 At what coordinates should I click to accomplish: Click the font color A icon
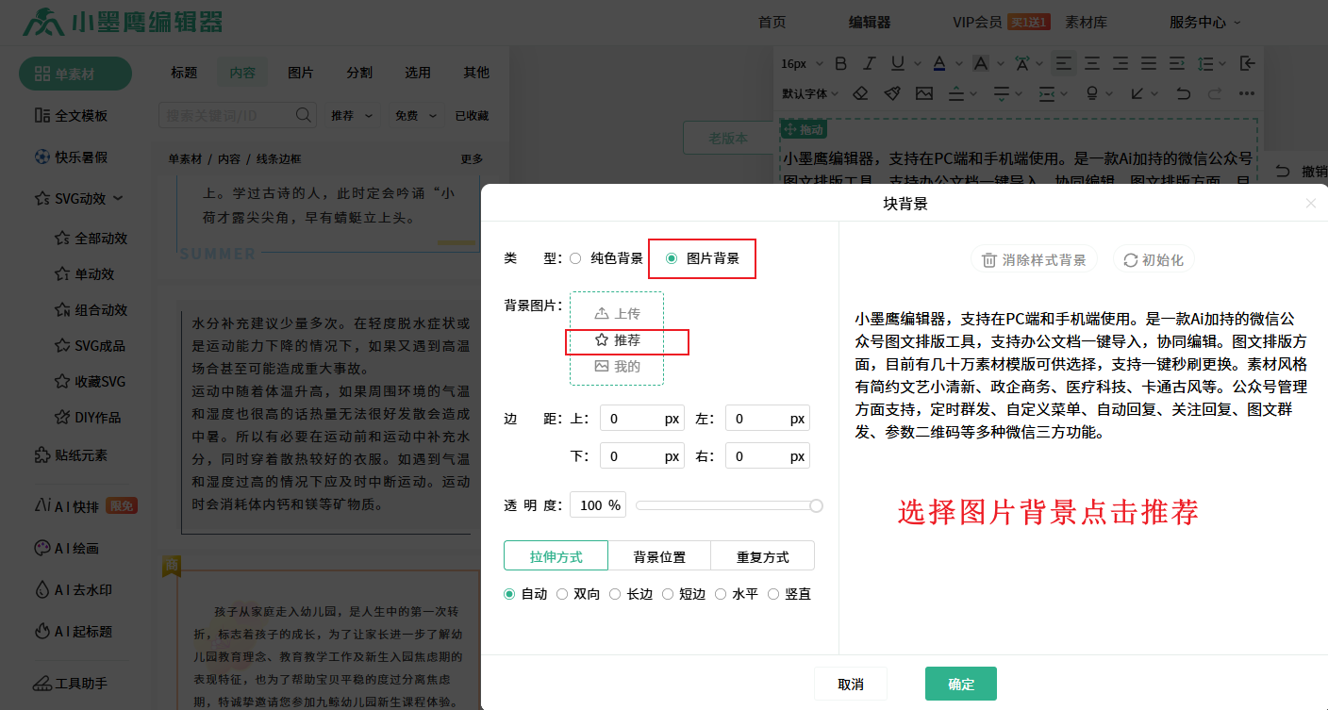(x=938, y=64)
